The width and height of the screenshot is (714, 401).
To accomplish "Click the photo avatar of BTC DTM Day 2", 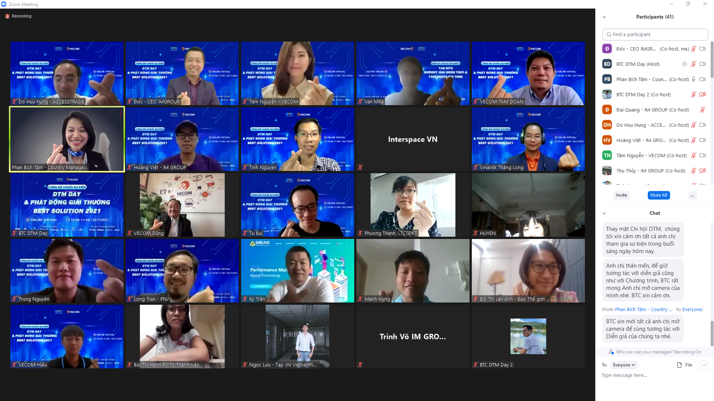I will (x=607, y=94).
